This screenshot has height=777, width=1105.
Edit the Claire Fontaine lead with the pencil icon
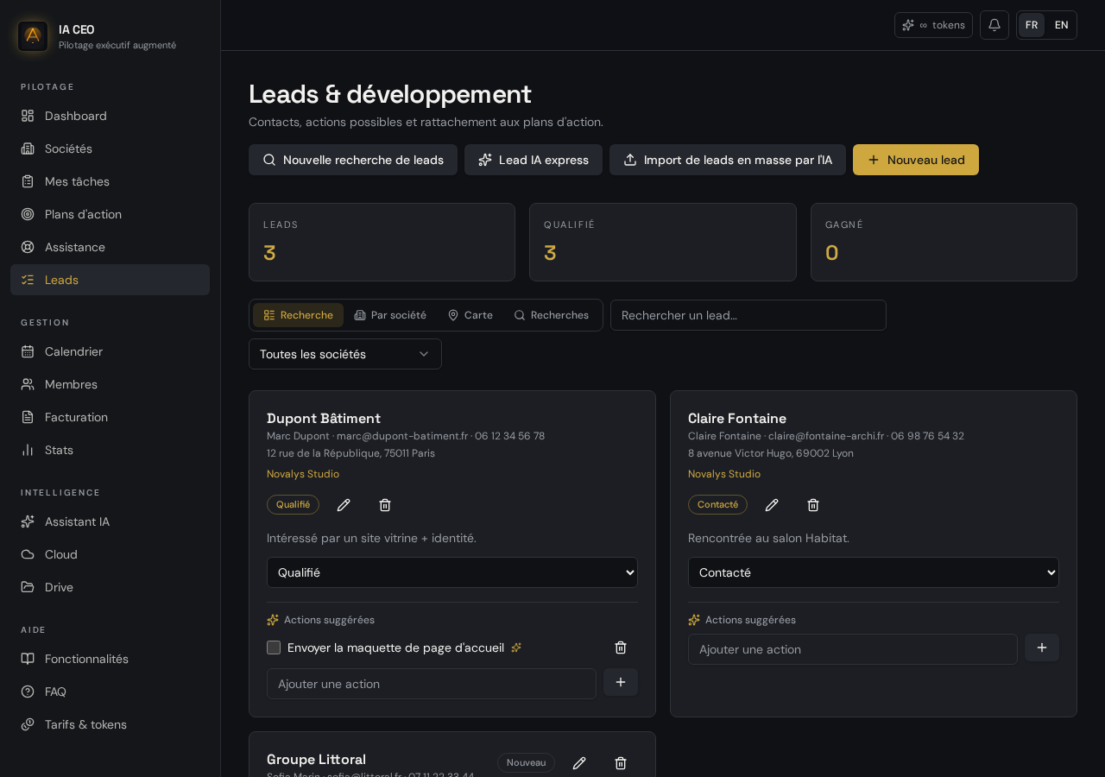(772, 505)
